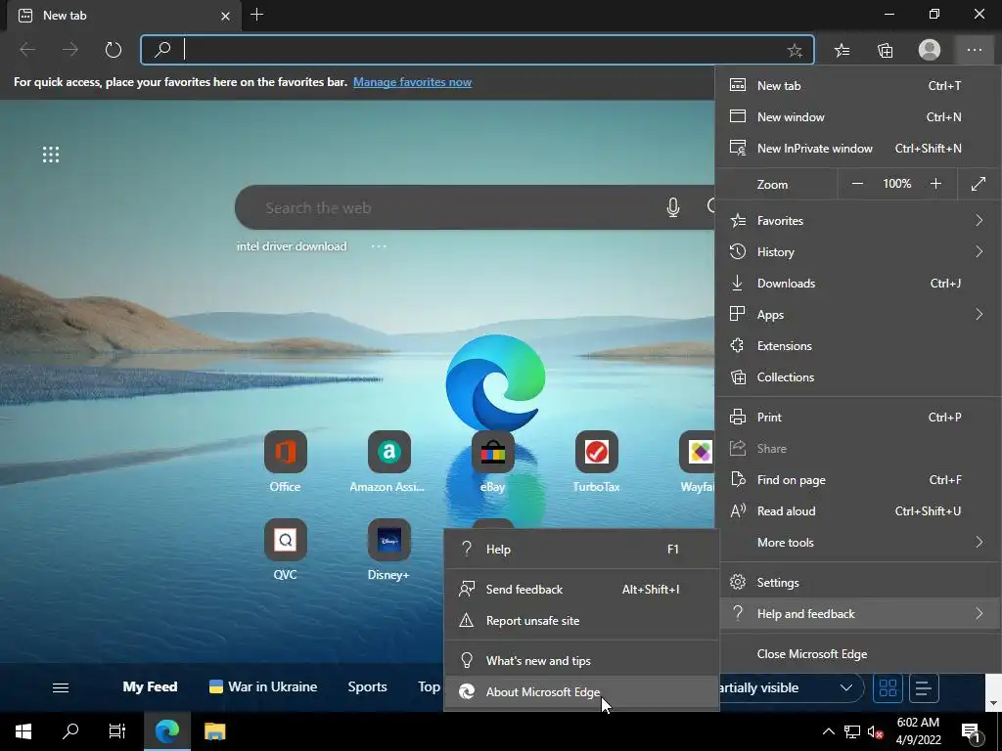The image size is (1002, 751).
Task: Choose Print from the menu
Action: [858, 417]
